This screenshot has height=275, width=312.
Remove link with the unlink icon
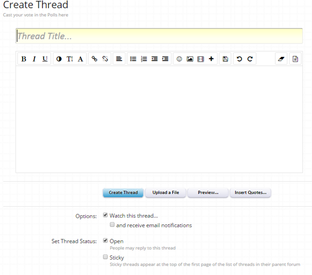(105, 59)
